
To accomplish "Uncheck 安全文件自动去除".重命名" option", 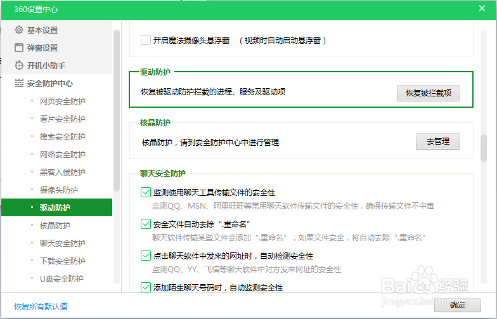I will (x=146, y=224).
